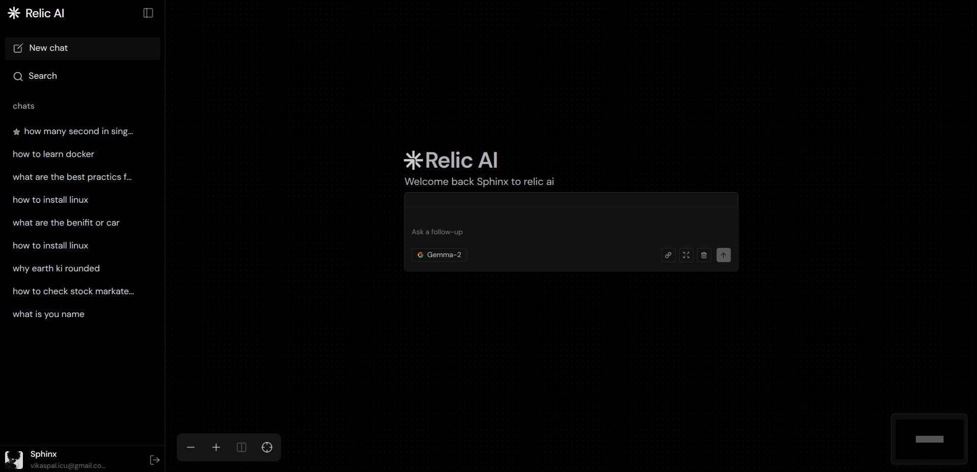Send the message with the up-arrow button
The image size is (977, 472).
724,255
